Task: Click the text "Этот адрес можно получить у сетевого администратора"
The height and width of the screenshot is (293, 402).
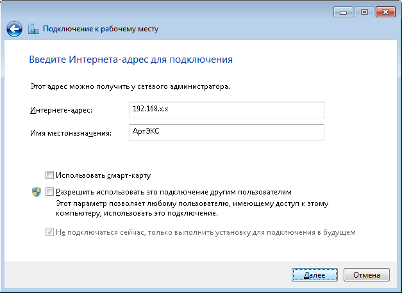Action: point(130,86)
